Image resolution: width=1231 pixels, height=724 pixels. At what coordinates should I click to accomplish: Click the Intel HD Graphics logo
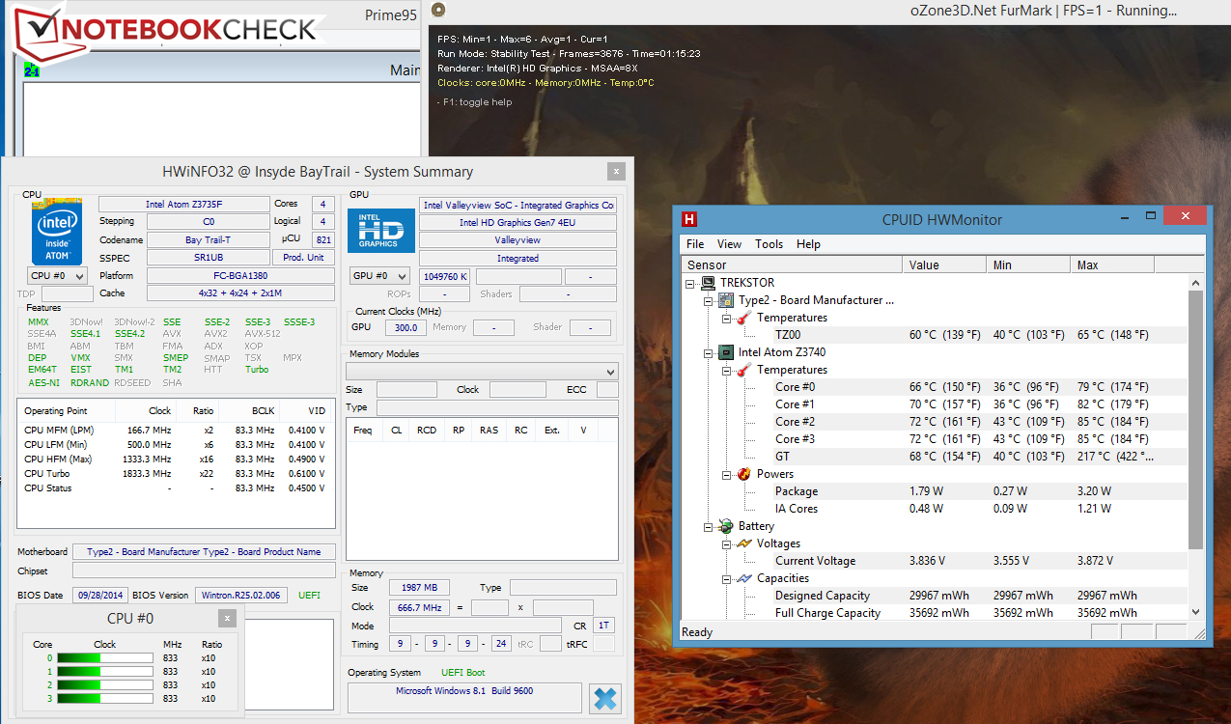coord(379,233)
